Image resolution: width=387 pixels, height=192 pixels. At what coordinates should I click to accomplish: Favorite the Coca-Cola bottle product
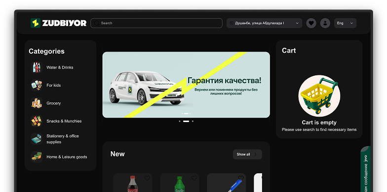[147, 178]
